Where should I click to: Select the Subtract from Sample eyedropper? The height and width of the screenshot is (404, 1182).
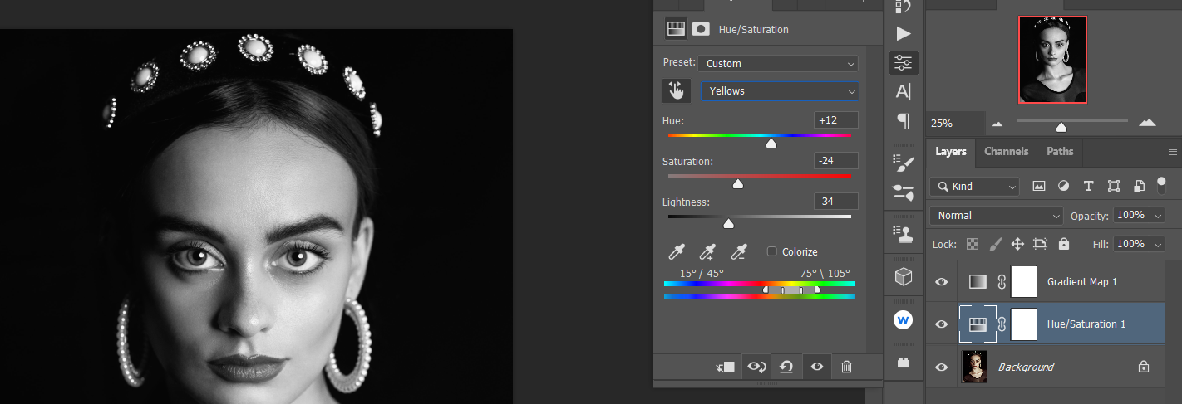(738, 251)
